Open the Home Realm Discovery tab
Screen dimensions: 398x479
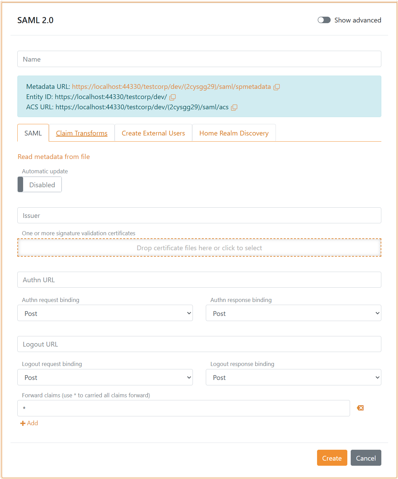[x=234, y=133]
